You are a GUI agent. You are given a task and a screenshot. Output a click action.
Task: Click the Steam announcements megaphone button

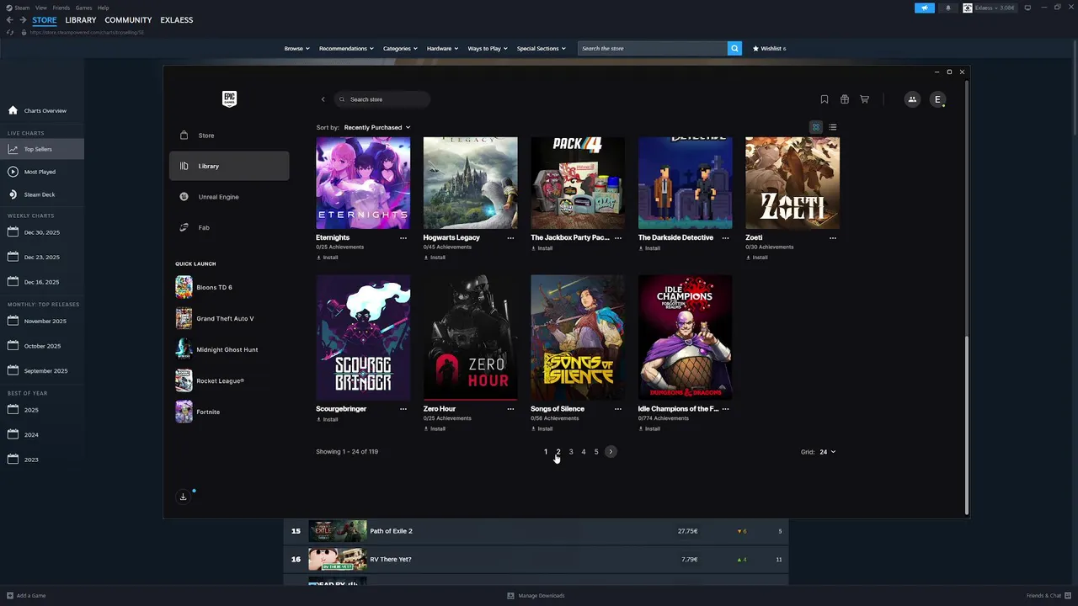click(925, 8)
